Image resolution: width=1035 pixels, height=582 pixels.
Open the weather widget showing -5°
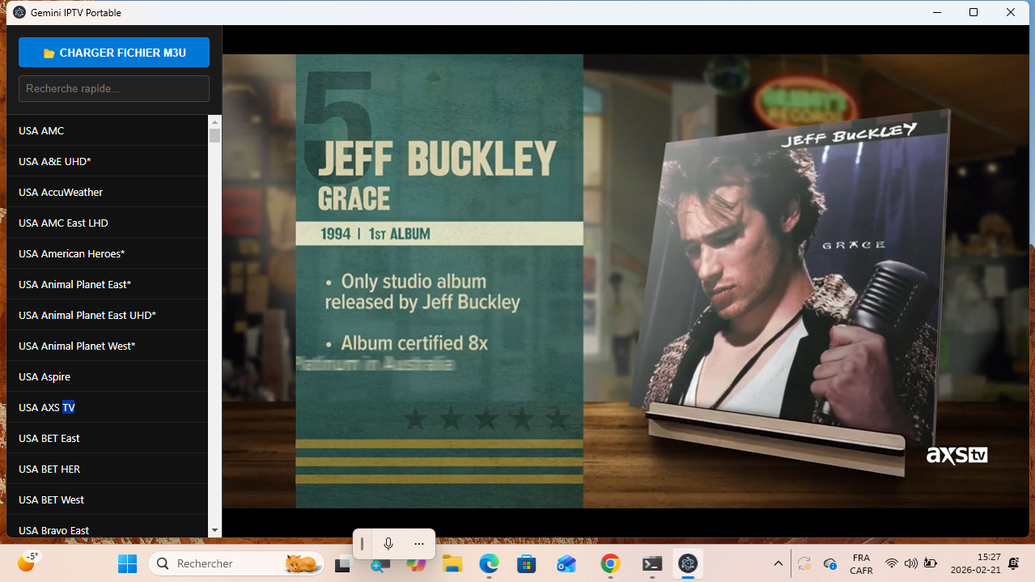click(28, 561)
